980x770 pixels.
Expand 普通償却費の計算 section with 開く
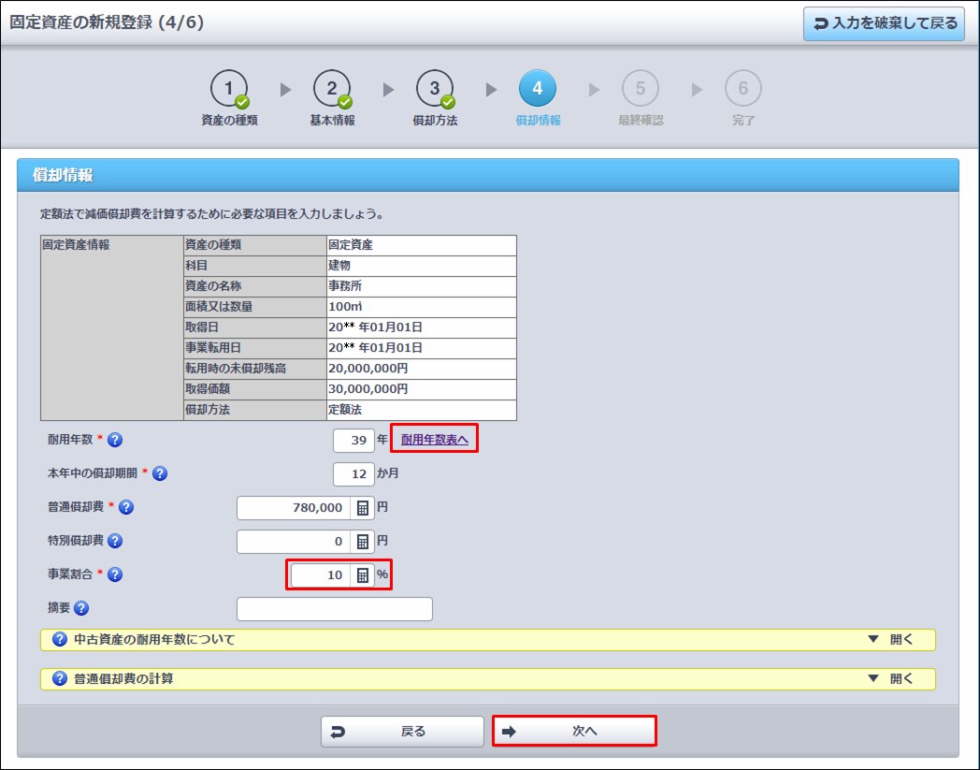tap(891, 678)
